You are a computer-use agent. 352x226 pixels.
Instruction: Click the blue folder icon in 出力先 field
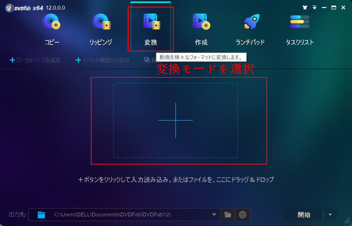[41, 215]
